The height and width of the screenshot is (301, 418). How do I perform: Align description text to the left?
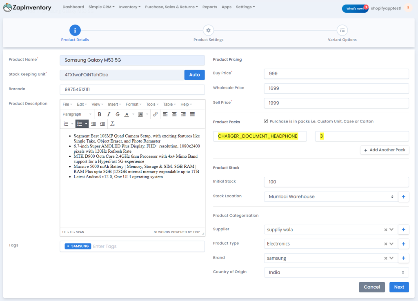165,114
